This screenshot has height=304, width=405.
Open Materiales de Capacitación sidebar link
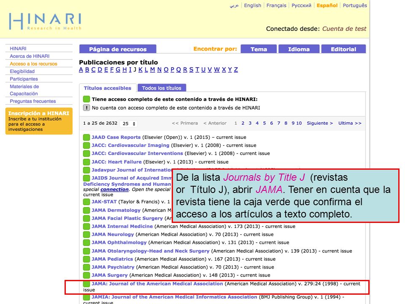pyautogui.click(x=24, y=90)
